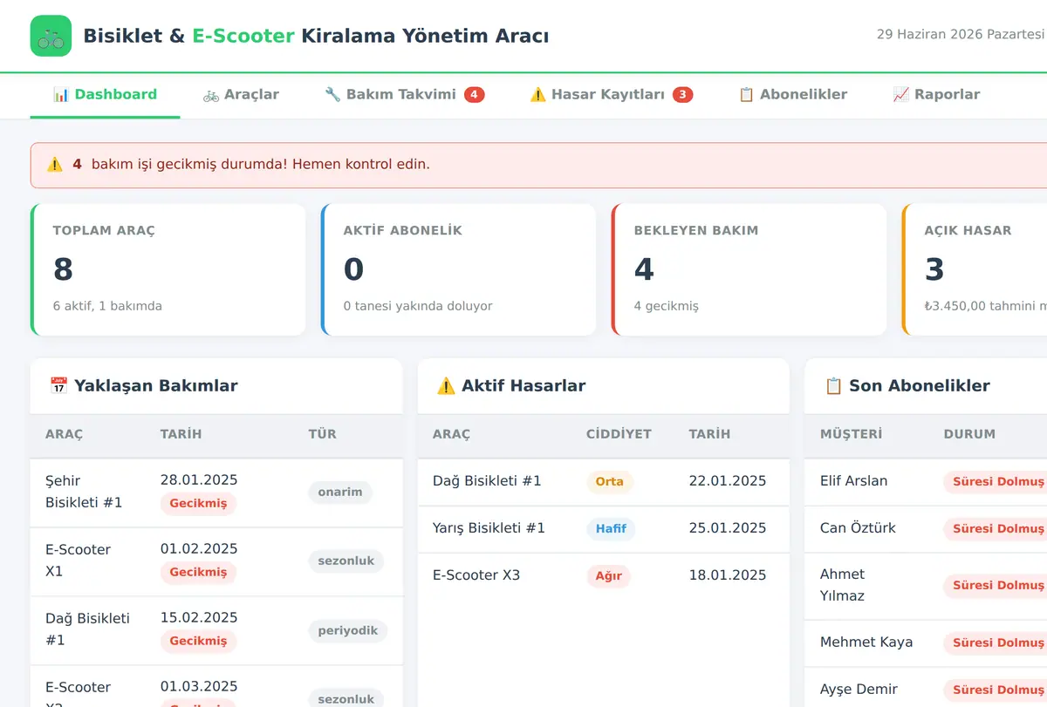The image size is (1047, 707).
Task: Select customer Ayşe Demir
Action: (859, 690)
